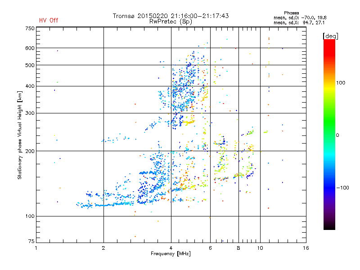Image resolution: width=360 pixels, height=270 pixels.
Task: Click the '6' frequency tick label
Action: pos(210,248)
